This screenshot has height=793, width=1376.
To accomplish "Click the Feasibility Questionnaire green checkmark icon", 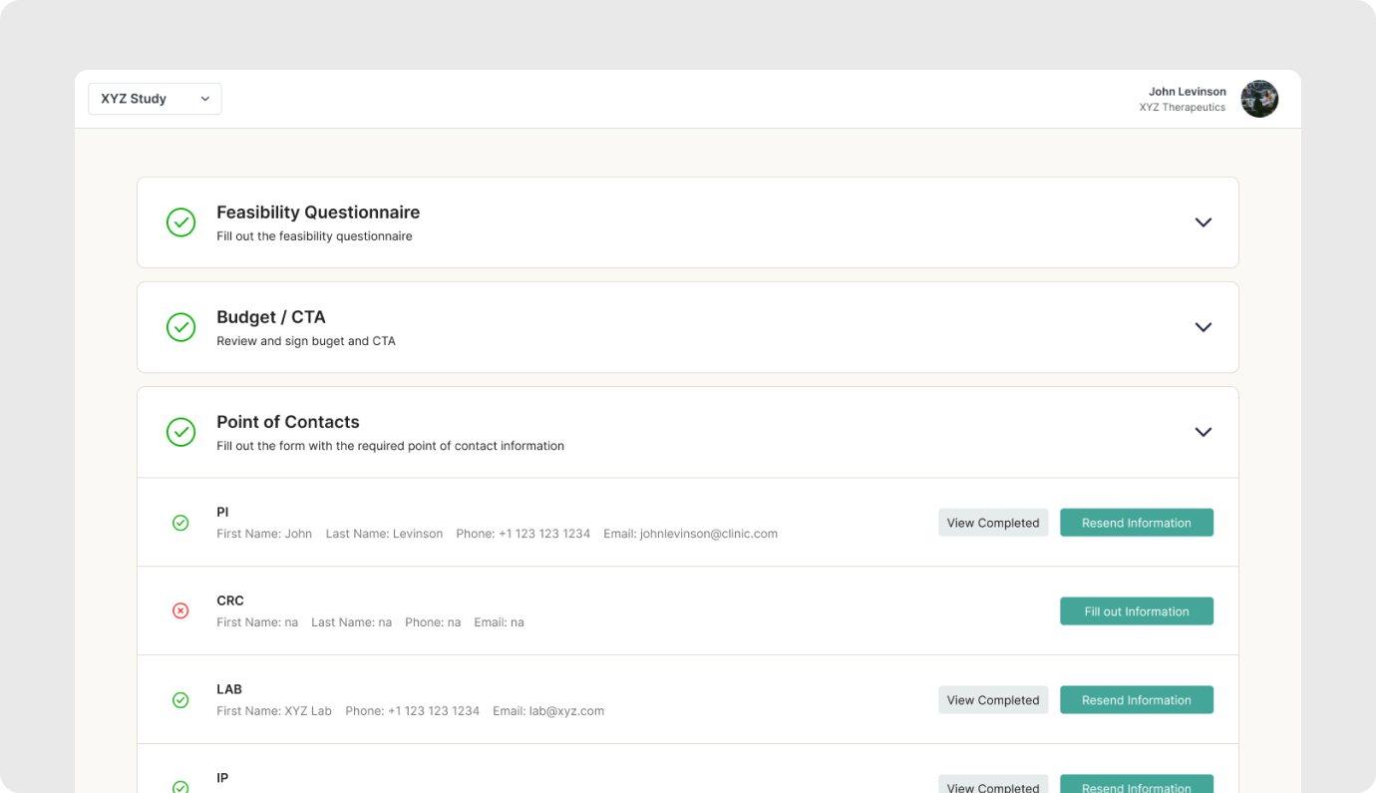I will [x=180, y=222].
